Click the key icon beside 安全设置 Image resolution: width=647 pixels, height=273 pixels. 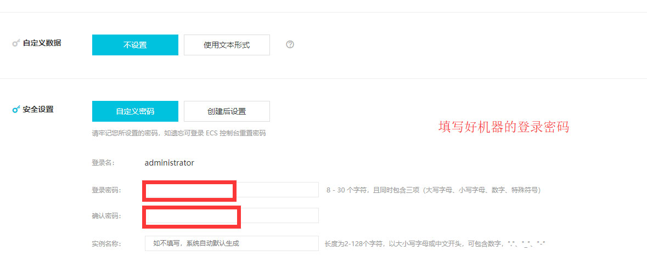(16, 109)
